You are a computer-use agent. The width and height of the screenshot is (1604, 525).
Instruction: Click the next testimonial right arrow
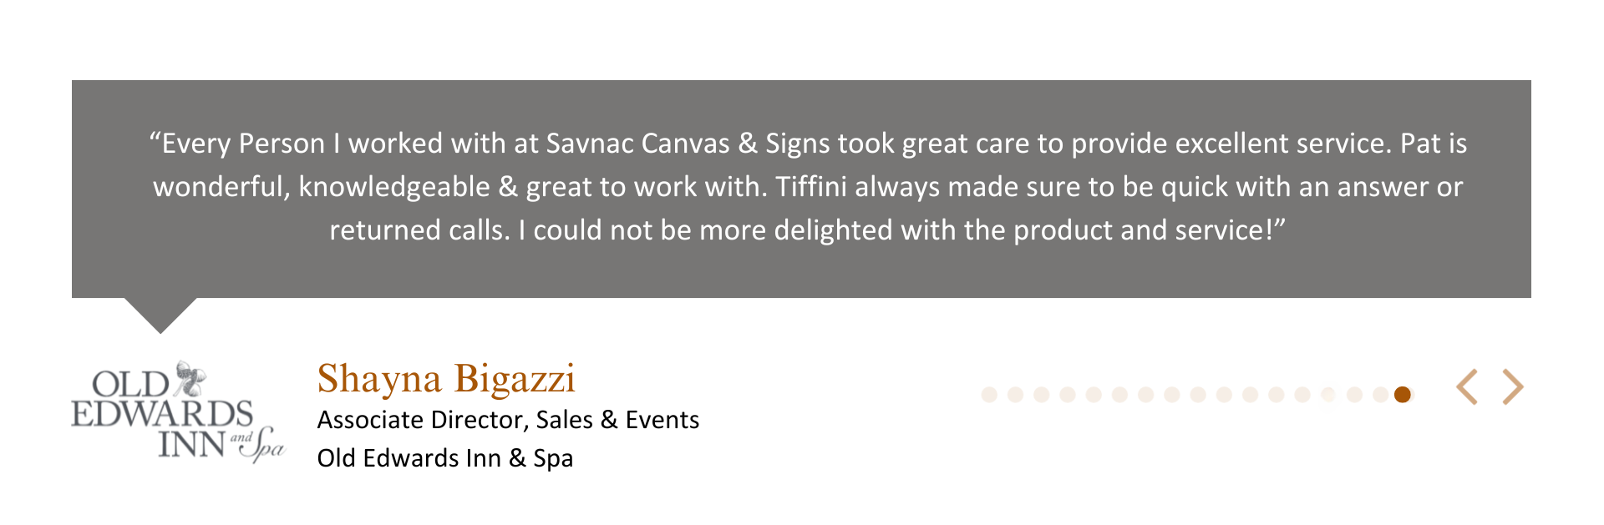point(1513,387)
